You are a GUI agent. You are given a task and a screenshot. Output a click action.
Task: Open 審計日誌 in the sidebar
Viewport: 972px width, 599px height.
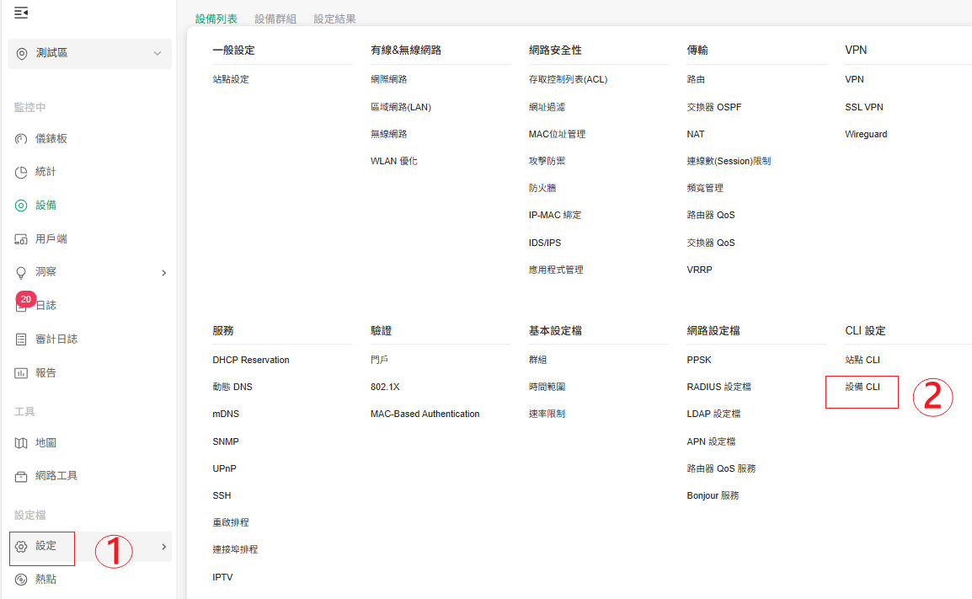[56, 340]
